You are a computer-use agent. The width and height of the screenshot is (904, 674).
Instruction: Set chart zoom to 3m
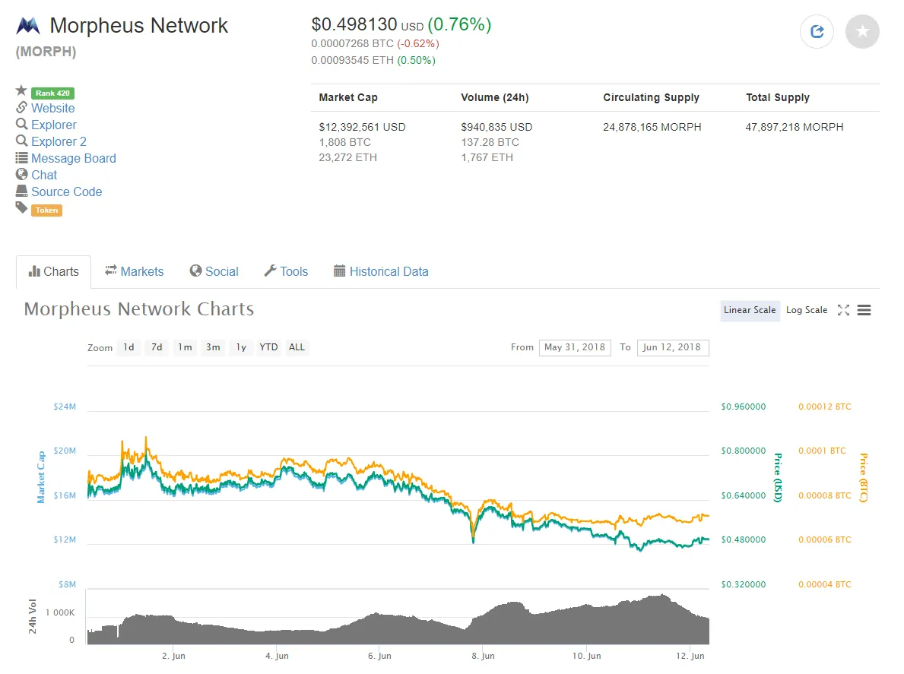[x=213, y=347]
